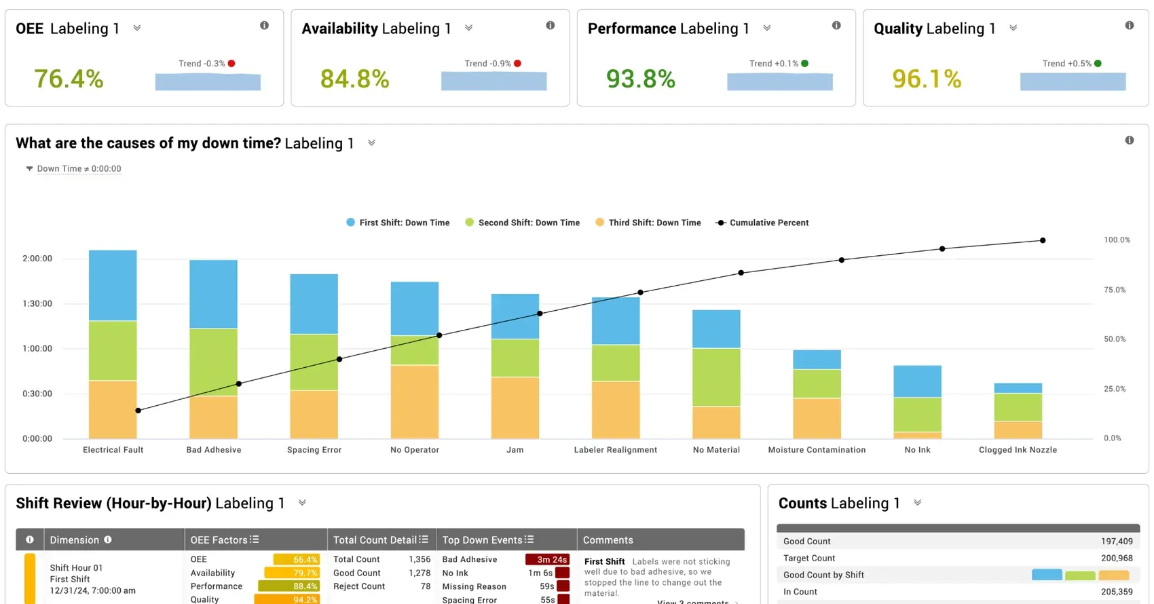Click the info icon beside Dimension header

click(x=108, y=540)
